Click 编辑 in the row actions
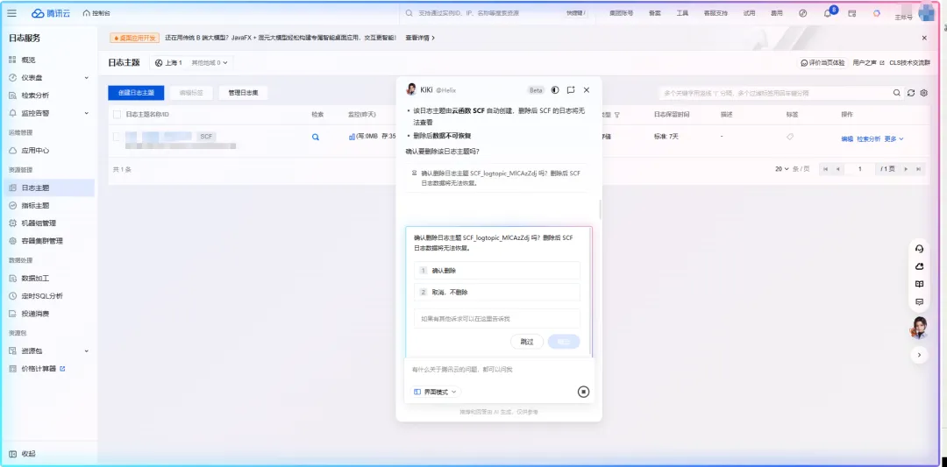947x467 pixels. pos(847,138)
